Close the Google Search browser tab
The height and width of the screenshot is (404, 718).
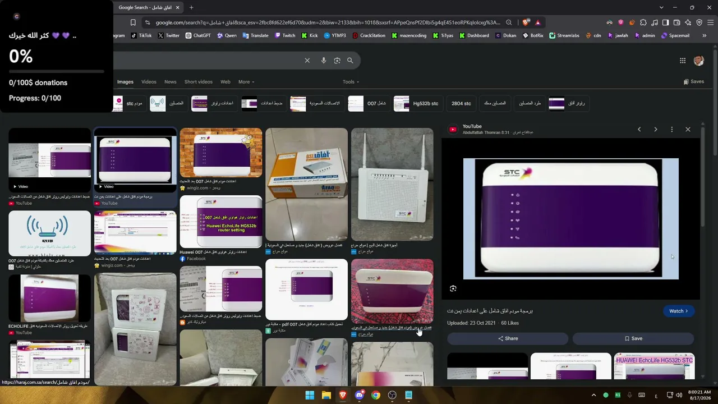tap(178, 7)
